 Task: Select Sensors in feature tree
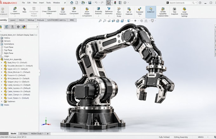click(x=7, y=41)
